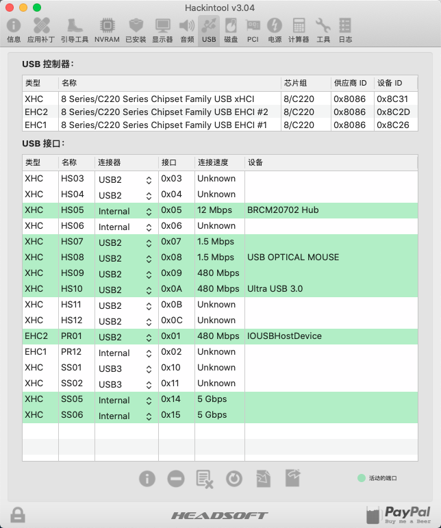Open the 引导工具 boot tools section

point(75,30)
